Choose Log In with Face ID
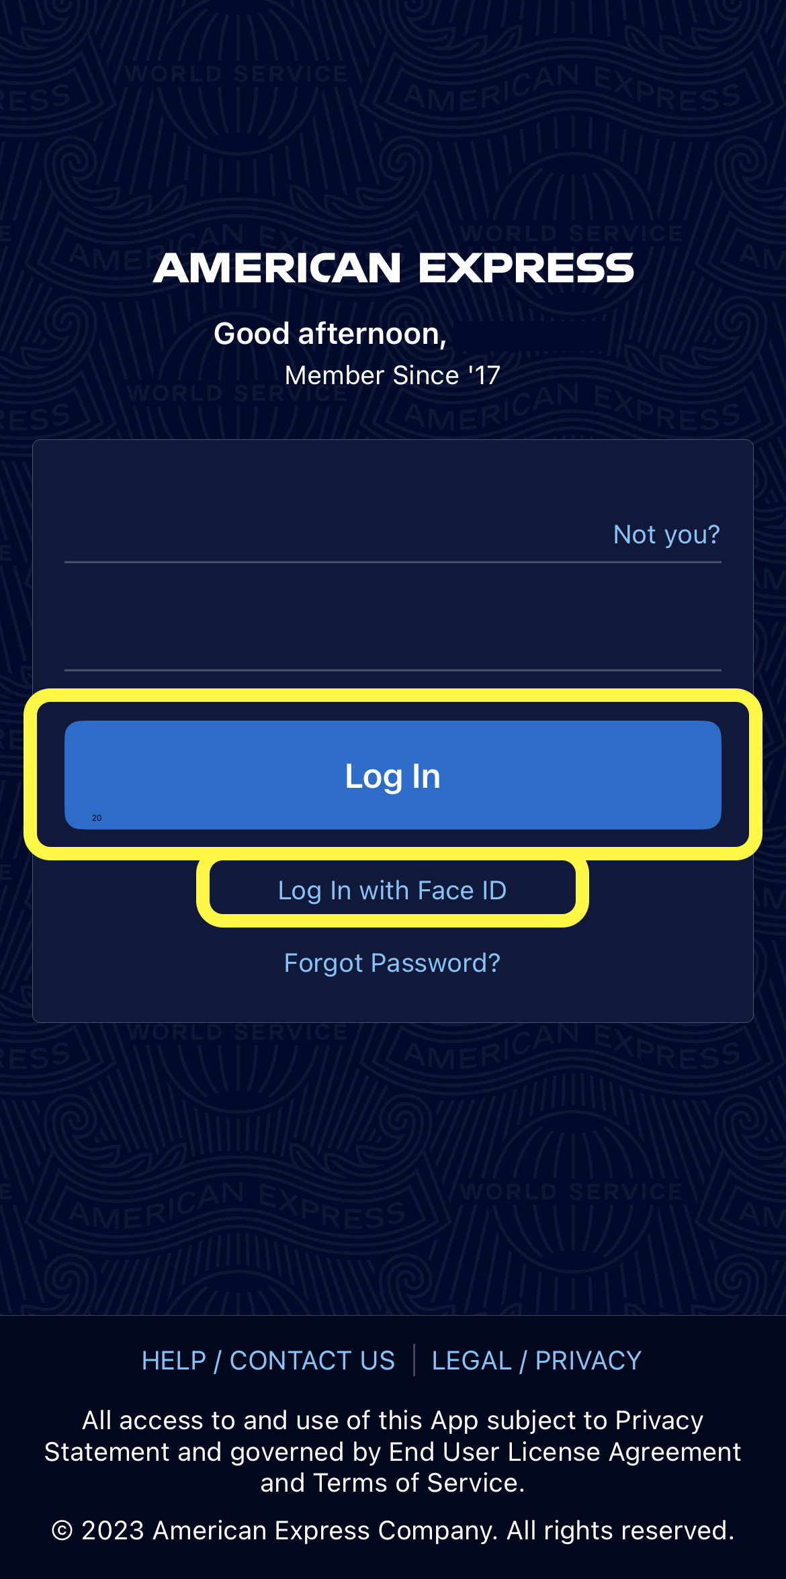The height and width of the screenshot is (1579, 786). tap(392, 891)
